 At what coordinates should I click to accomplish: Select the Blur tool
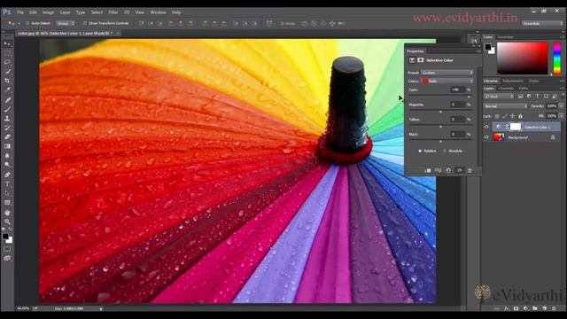(x=7, y=156)
